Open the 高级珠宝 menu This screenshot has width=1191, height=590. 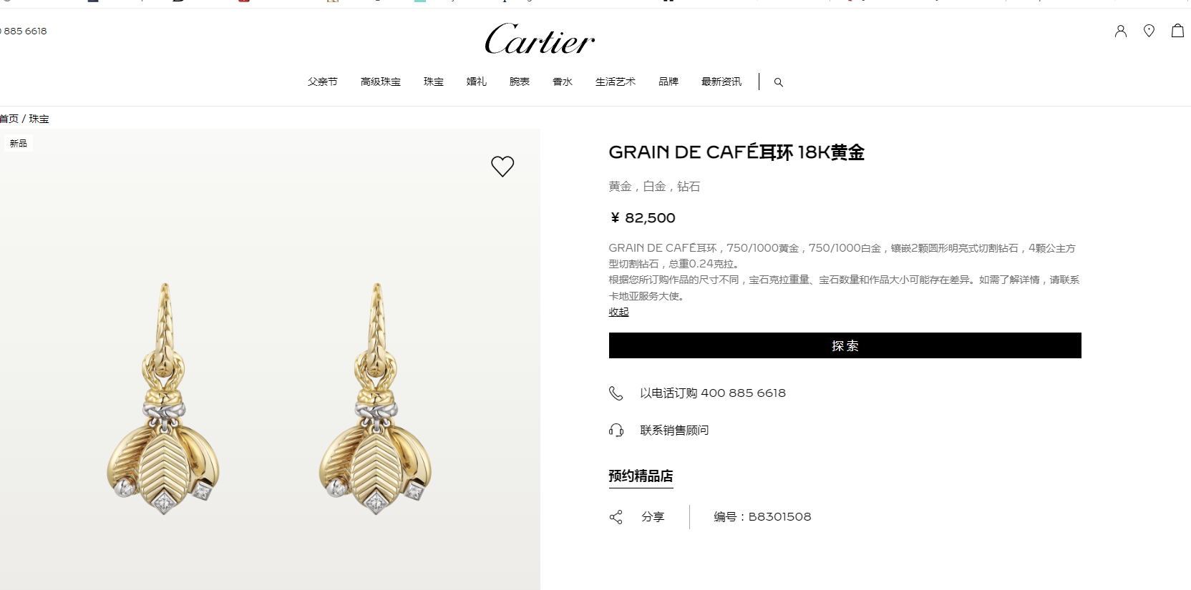click(x=381, y=82)
